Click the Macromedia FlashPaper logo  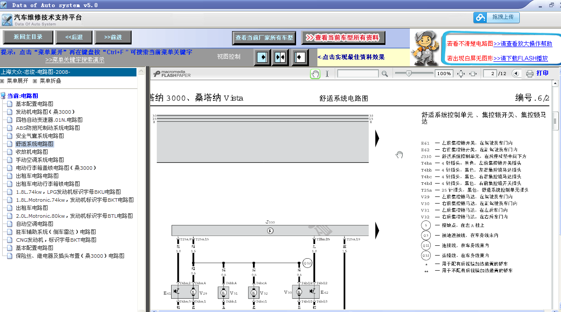coord(172,74)
